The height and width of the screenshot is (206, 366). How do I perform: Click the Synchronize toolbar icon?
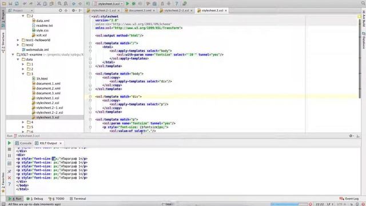[17, 3]
